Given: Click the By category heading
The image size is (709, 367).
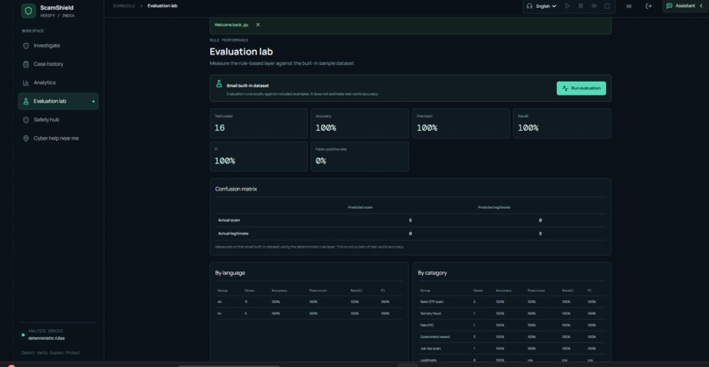Looking at the screenshot, I should tap(432, 273).
